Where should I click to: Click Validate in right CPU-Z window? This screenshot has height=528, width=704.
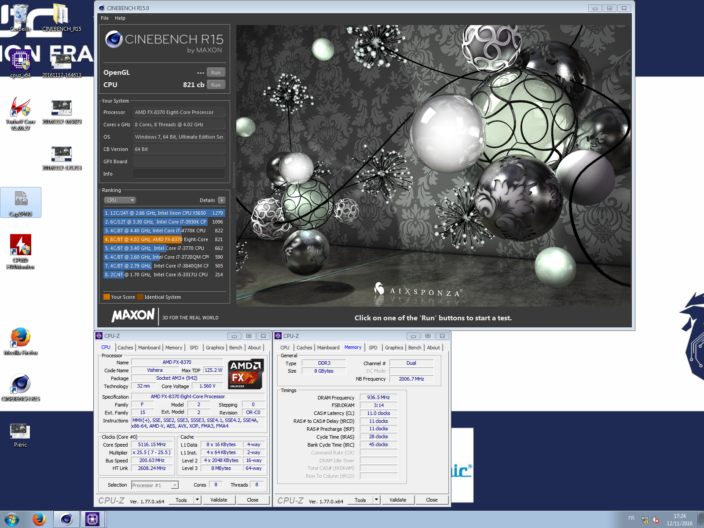pyautogui.click(x=398, y=500)
